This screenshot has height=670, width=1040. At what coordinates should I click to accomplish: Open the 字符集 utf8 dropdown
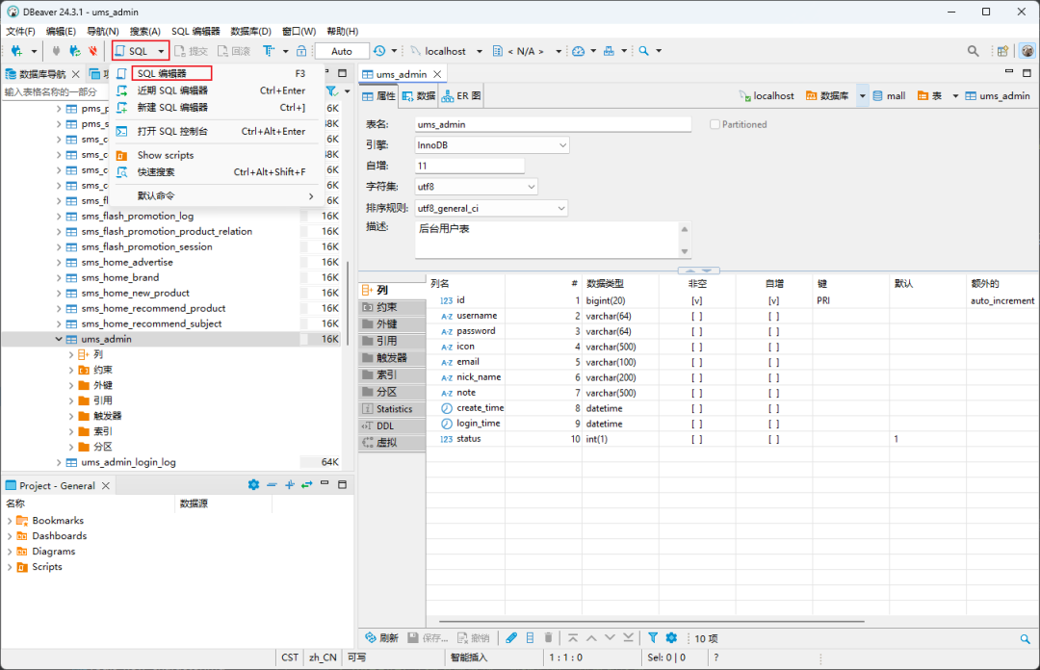[477, 187]
